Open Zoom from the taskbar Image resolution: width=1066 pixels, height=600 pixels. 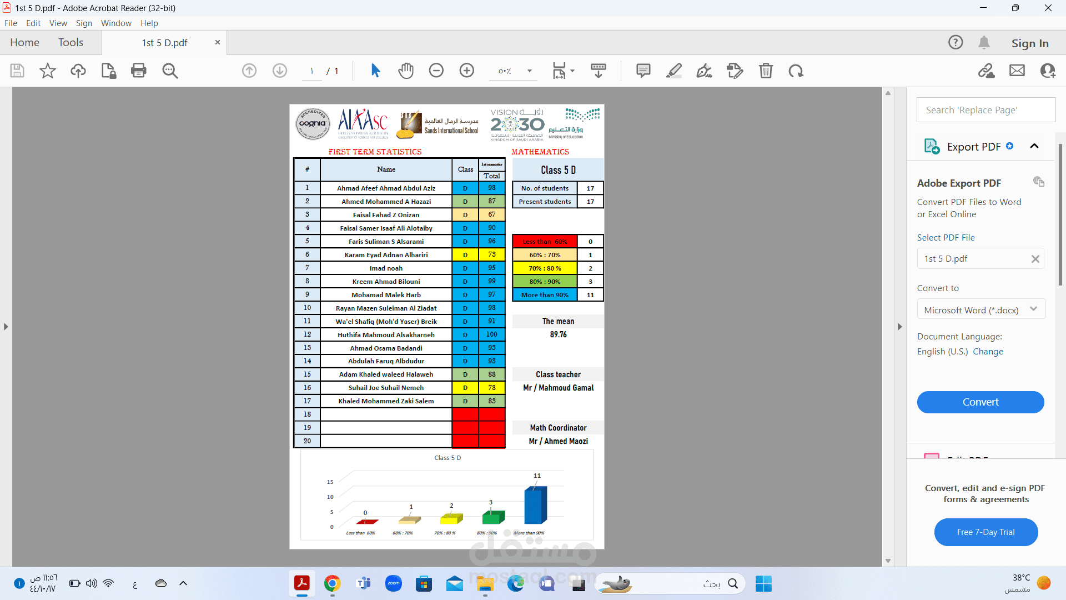click(394, 583)
